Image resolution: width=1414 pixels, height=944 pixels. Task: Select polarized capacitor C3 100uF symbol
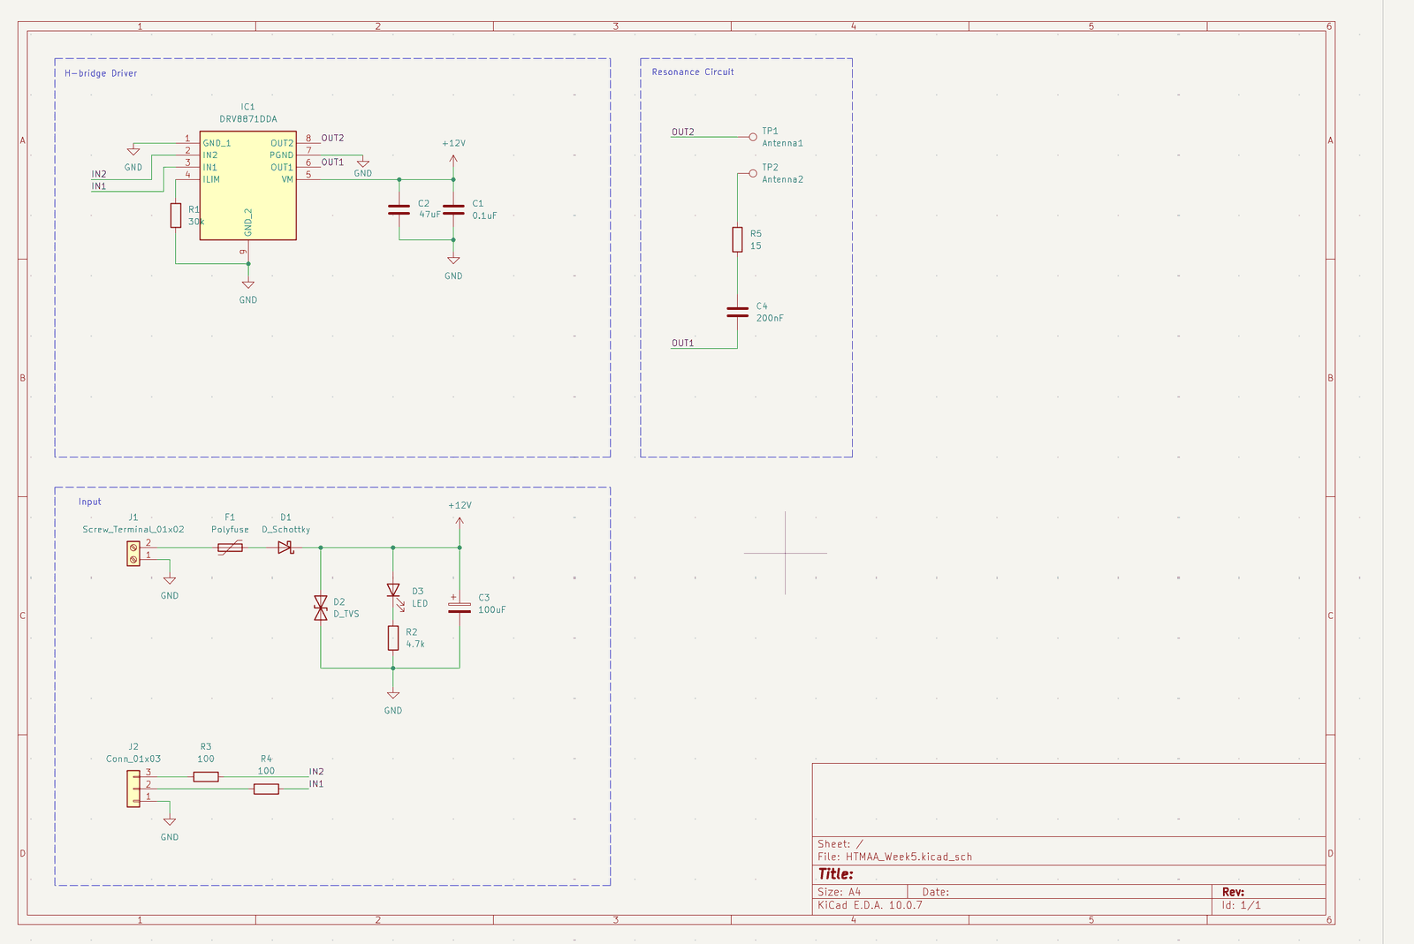pos(460,604)
